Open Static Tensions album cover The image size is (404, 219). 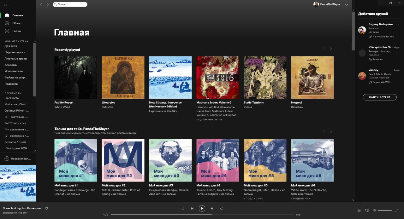point(265,78)
